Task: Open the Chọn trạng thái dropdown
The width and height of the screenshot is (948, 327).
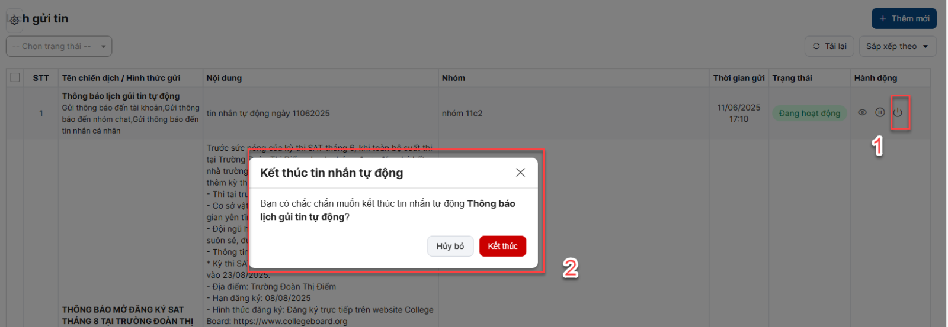Action: pyautogui.click(x=59, y=46)
